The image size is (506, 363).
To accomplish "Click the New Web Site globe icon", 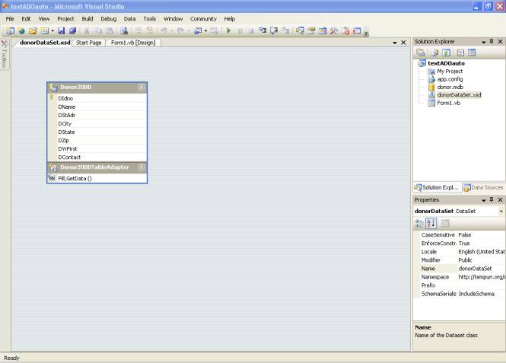I will click(x=21, y=31).
